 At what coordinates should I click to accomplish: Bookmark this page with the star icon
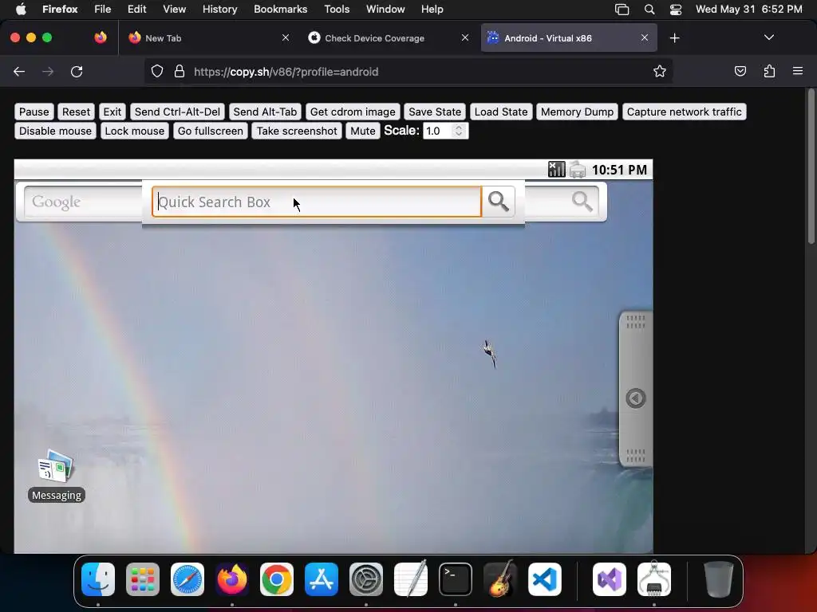pyautogui.click(x=660, y=71)
